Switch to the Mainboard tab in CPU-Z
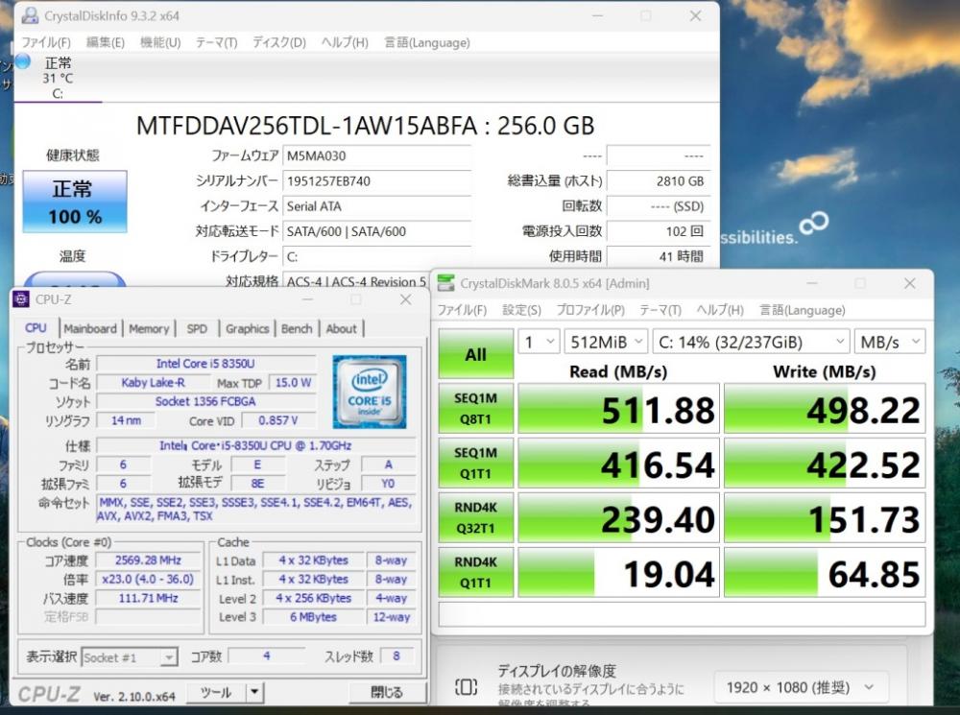 [x=90, y=329]
